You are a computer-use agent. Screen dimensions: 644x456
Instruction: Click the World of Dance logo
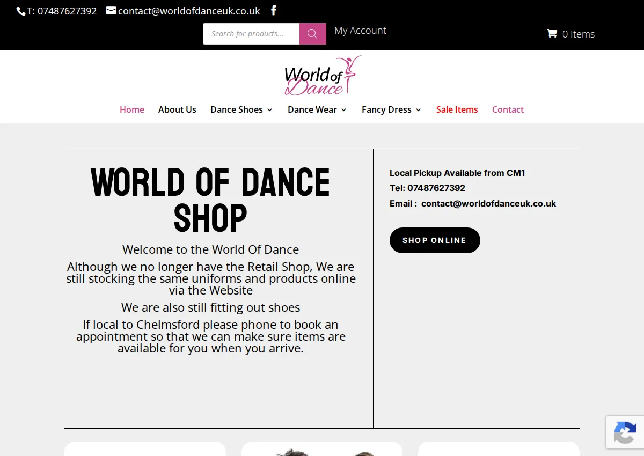pos(323,76)
